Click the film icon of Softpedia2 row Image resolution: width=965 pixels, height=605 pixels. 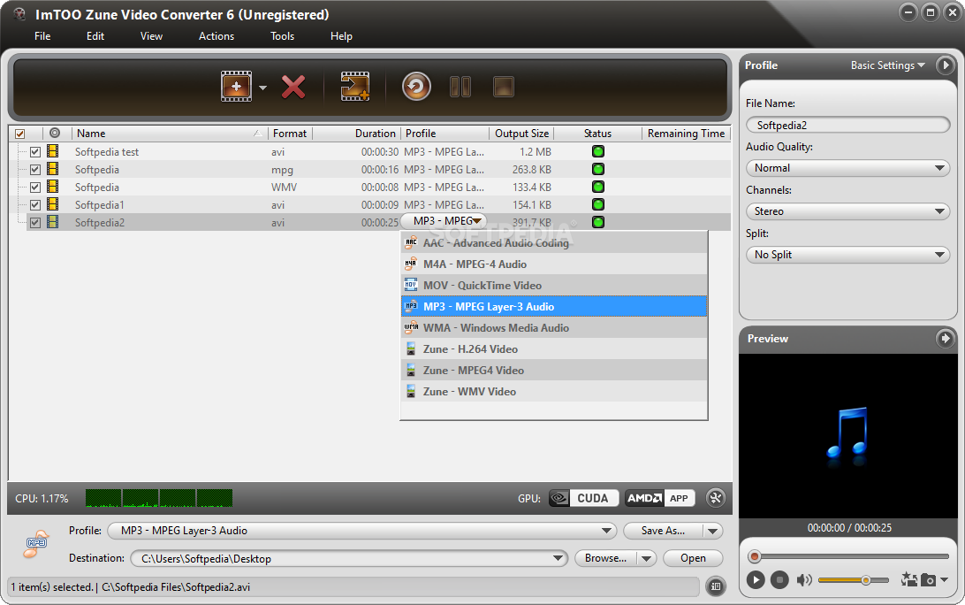click(53, 222)
